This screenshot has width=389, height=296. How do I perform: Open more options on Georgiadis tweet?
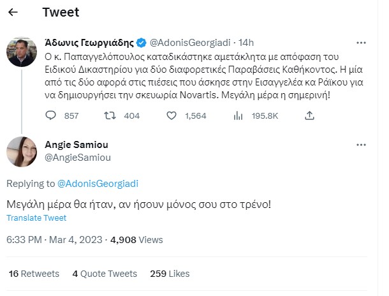click(361, 43)
